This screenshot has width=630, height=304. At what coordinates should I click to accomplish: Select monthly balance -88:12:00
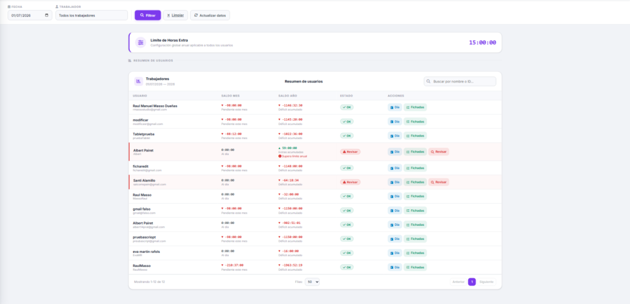tap(231, 134)
